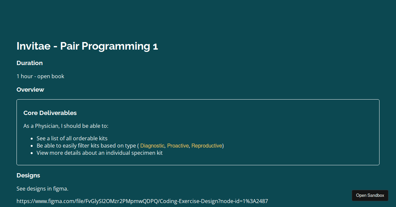Click the Reproductive kit type label
396x207 pixels.
207,146
